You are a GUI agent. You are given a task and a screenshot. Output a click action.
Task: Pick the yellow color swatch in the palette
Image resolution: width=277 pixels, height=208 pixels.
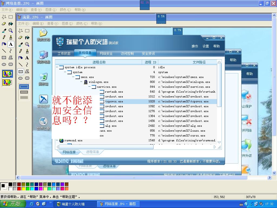click(24, 189)
